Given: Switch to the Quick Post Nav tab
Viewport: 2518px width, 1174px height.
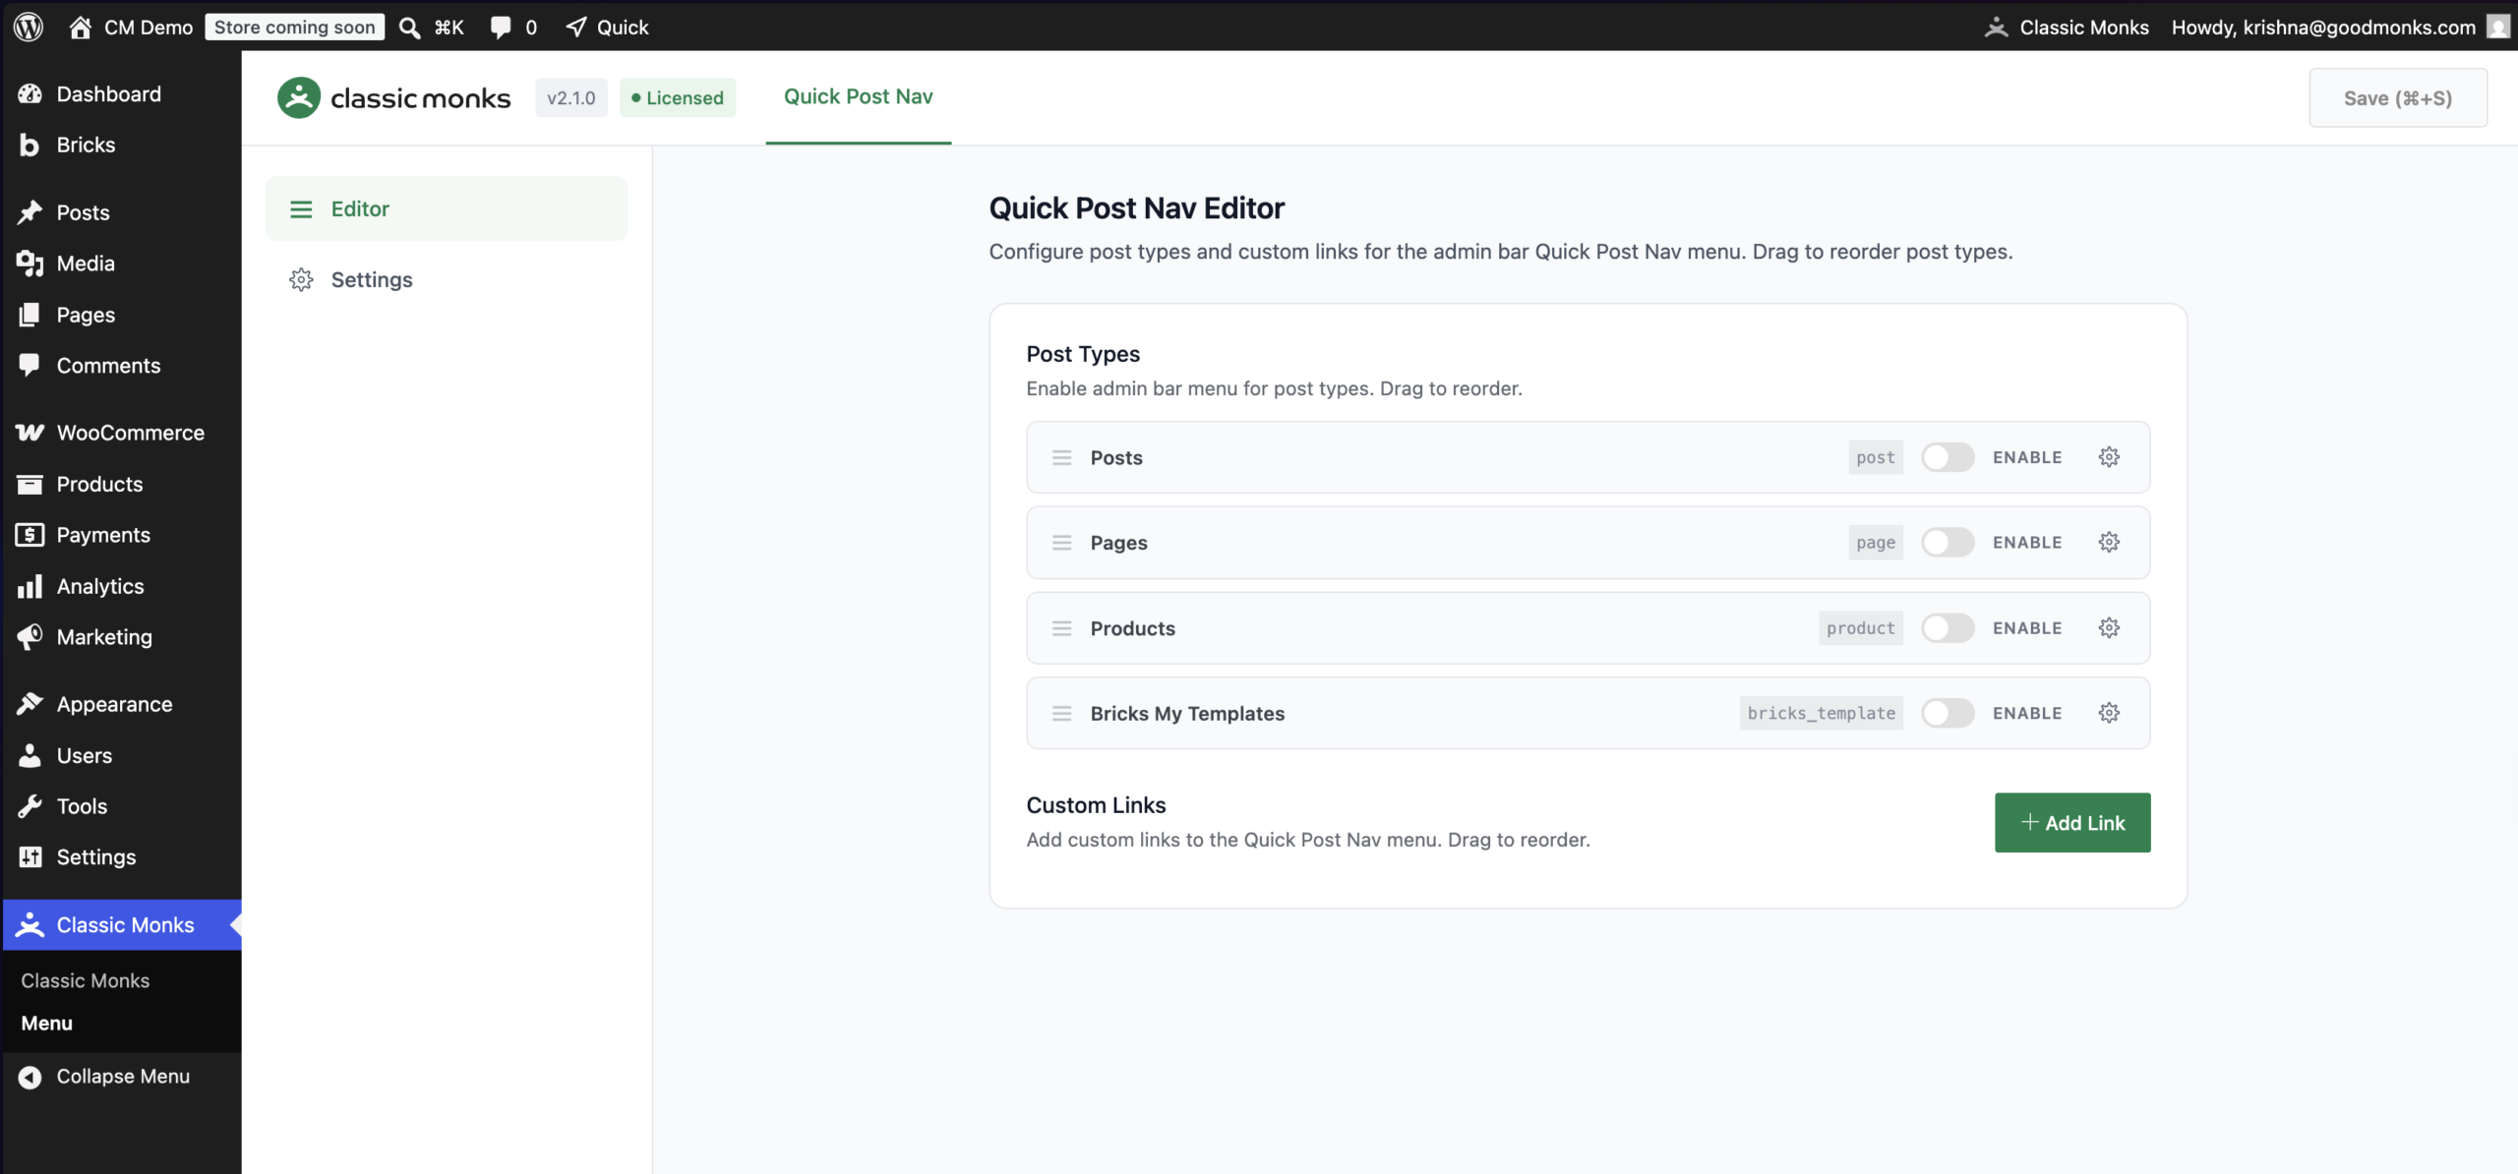Looking at the screenshot, I should click(x=858, y=96).
